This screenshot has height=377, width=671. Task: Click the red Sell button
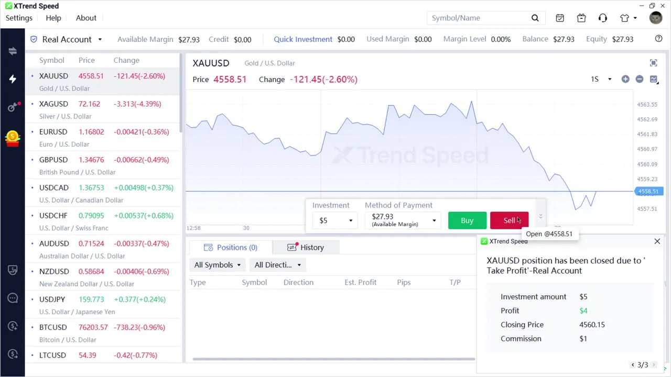click(x=509, y=220)
